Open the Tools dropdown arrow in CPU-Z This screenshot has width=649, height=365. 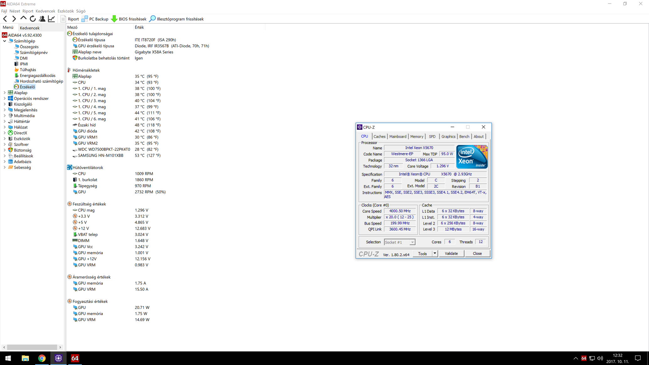click(x=435, y=253)
